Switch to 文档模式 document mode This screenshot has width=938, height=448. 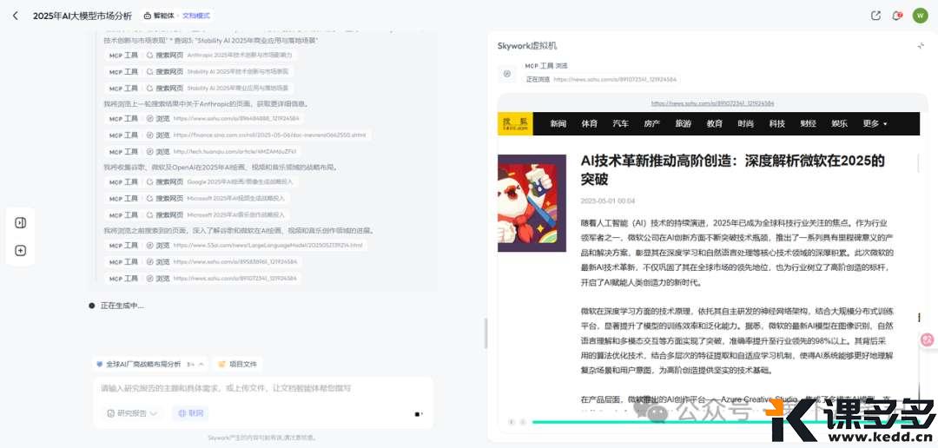point(196,16)
